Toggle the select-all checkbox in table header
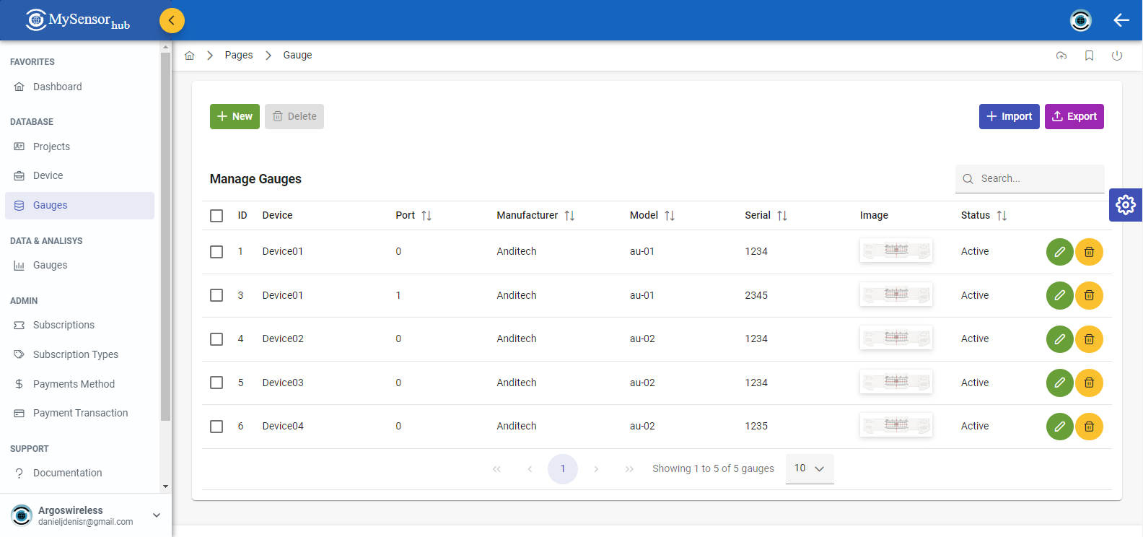This screenshot has width=1143, height=537. pyautogui.click(x=216, y=216)
